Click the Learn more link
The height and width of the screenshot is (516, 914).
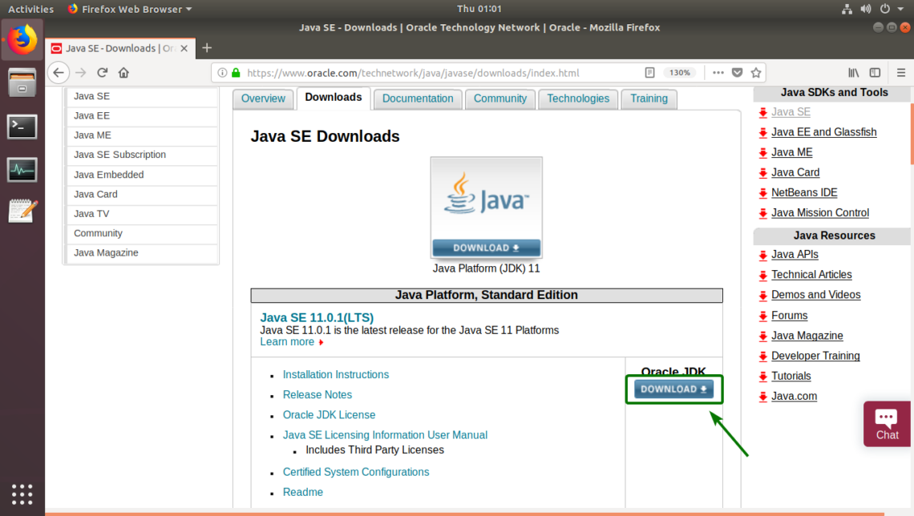pyautogui.click(x=287, y=342)
